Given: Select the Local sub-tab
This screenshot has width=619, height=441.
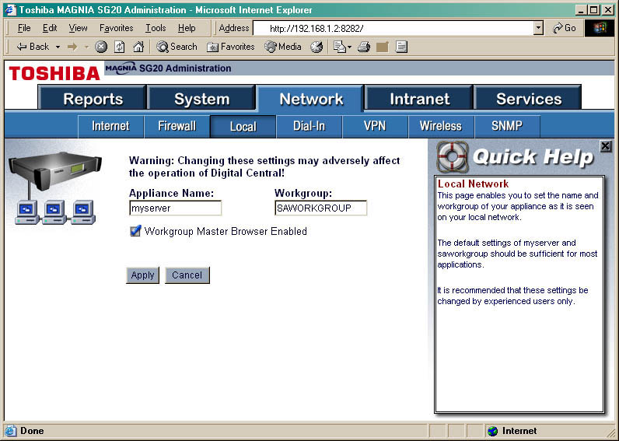Looking at the screenshot, I should point(243,126).
